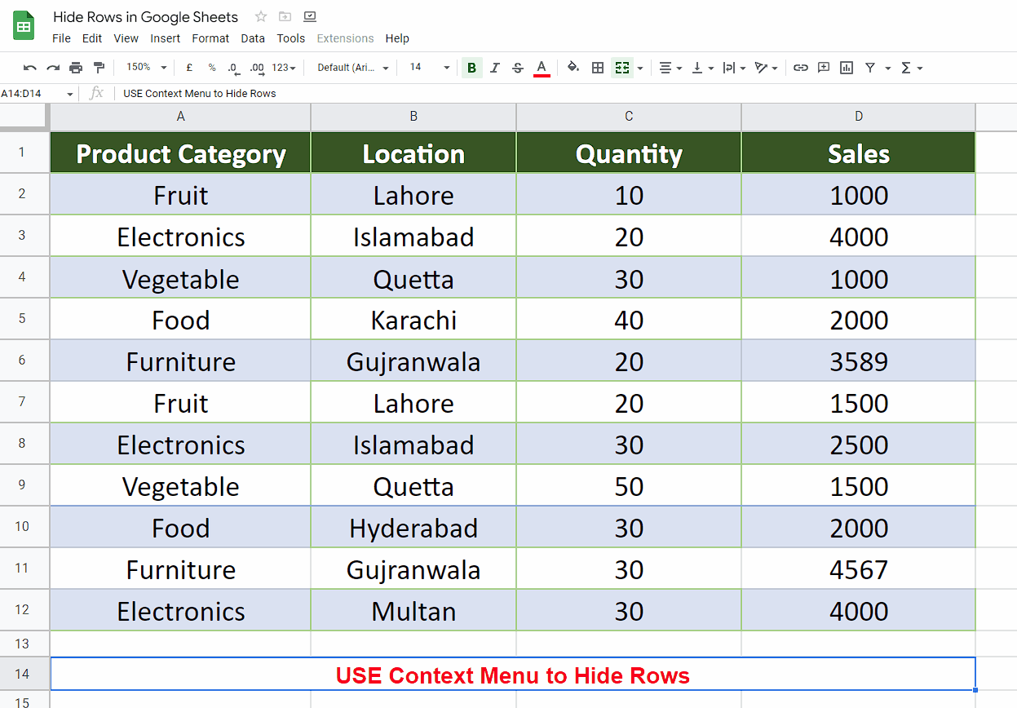Expand the merge type dropdown arrow
This screenshot has width=1017, height=708.
pyautogui.click(x=640, y=68)
